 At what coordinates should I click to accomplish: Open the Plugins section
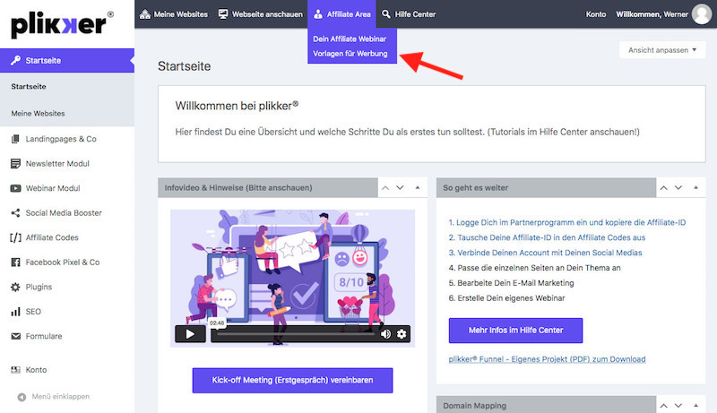(38, 287)
